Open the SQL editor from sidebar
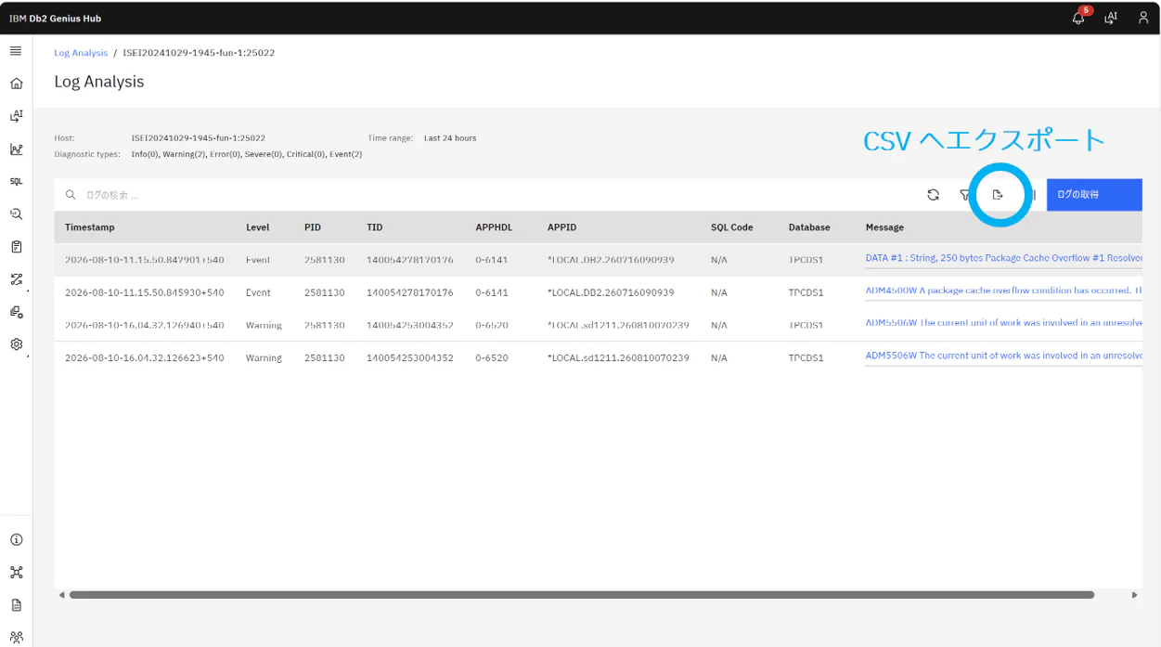The image size is (1161, 647). (x=16, y=182)
